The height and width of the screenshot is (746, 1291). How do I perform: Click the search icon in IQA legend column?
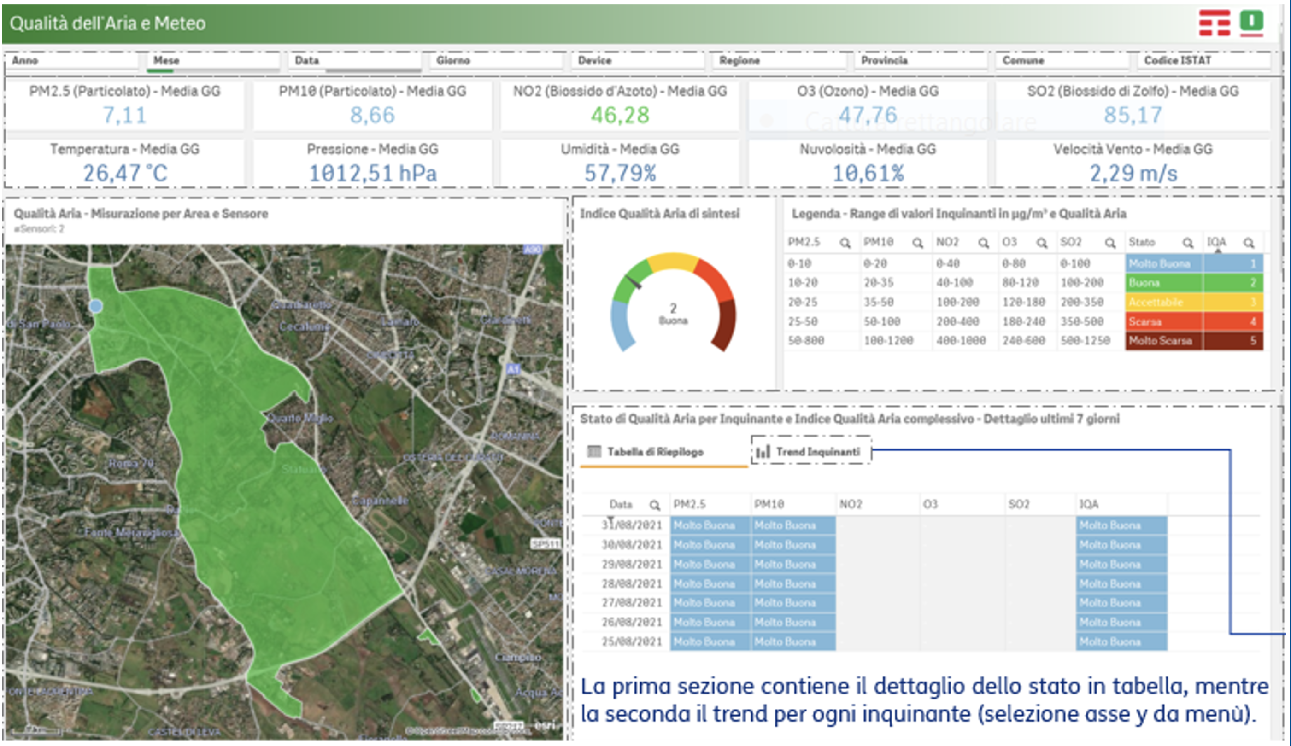coord(1249,243)
